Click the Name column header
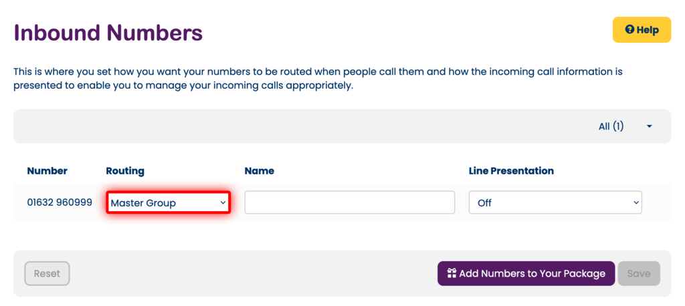 (x=259, y=171)
